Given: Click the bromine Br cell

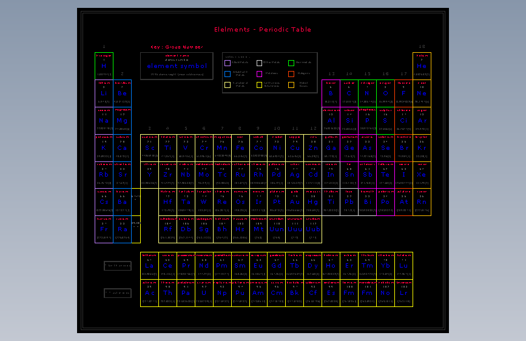Looking at the screenshot, I should (403, 147).
